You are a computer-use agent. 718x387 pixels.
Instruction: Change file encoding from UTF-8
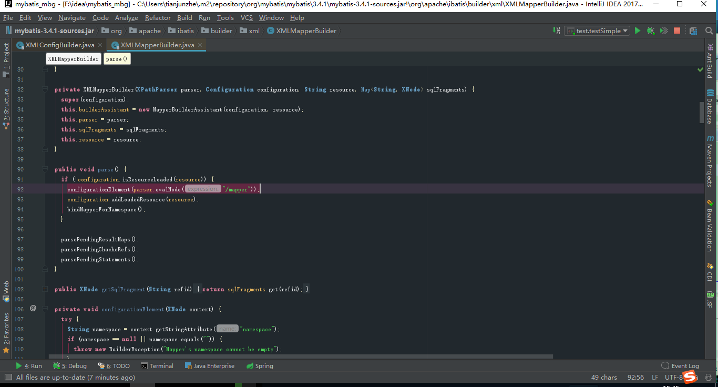click(x=675, y=377)
